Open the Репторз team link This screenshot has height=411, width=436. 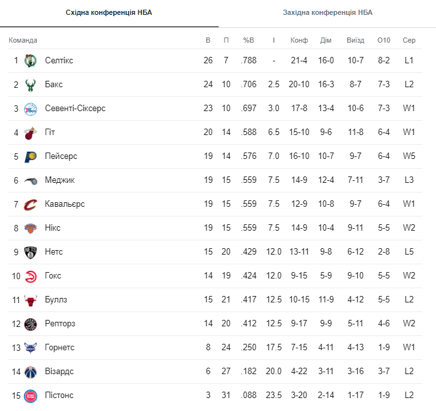point(61,324)
